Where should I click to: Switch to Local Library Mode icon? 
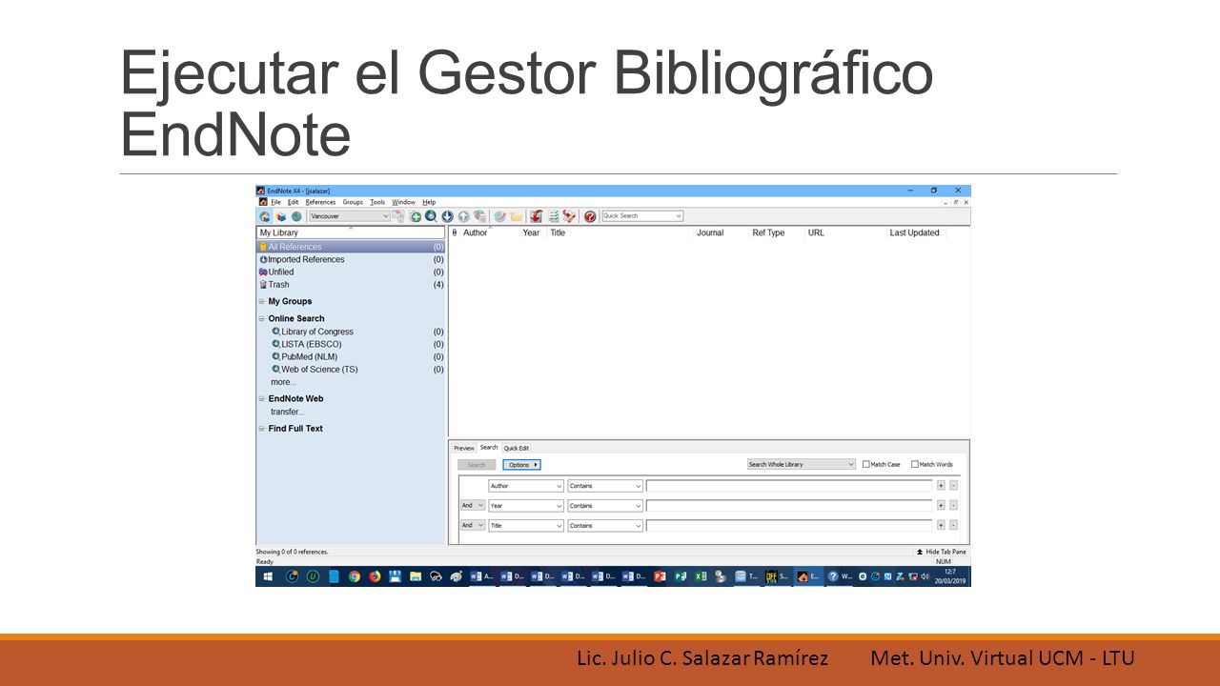pos(264,216)
